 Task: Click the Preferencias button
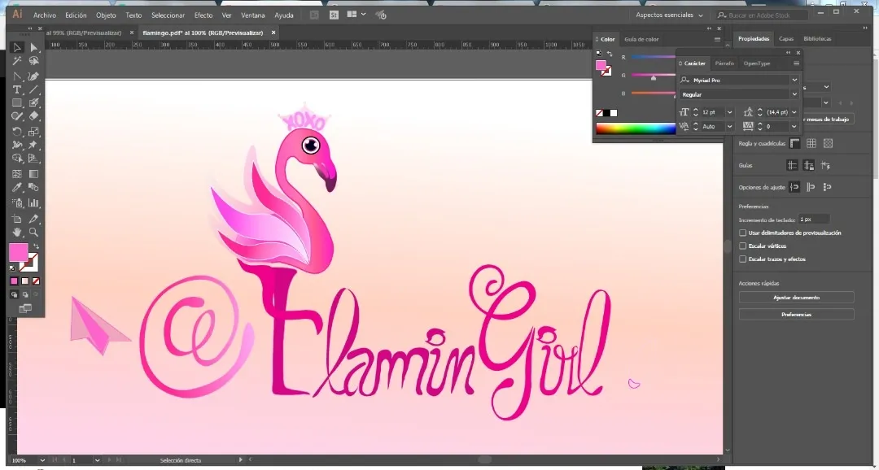point(796,314)
